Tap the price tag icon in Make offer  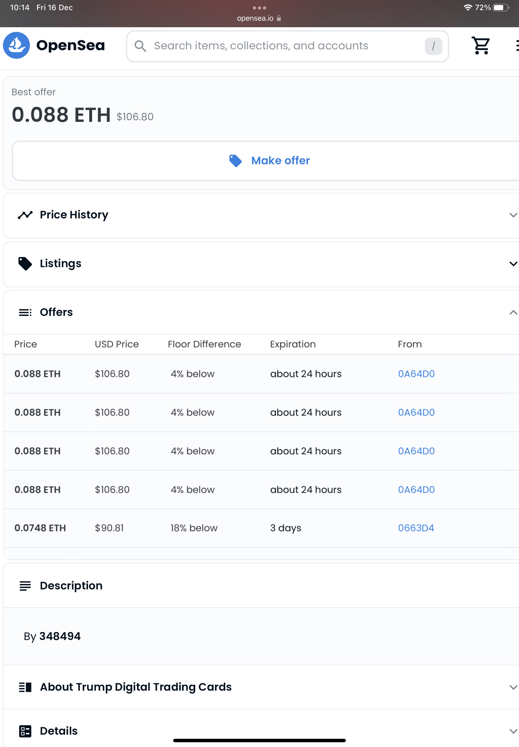235,161
